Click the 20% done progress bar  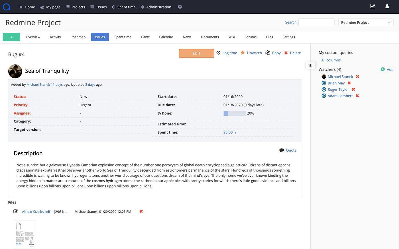point(235,113)
